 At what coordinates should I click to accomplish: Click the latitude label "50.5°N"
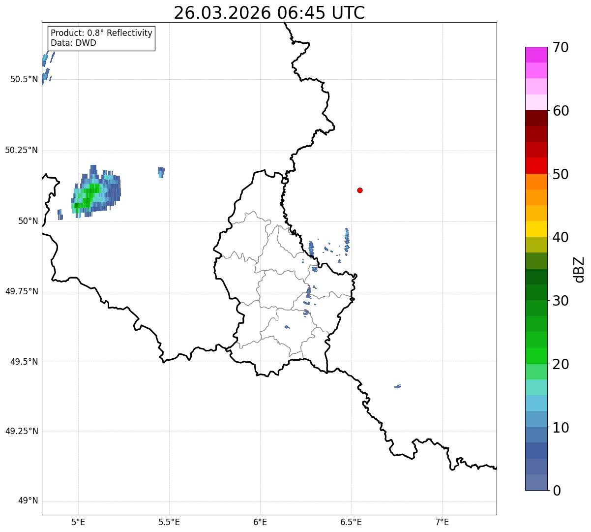[x=24, y=79]
